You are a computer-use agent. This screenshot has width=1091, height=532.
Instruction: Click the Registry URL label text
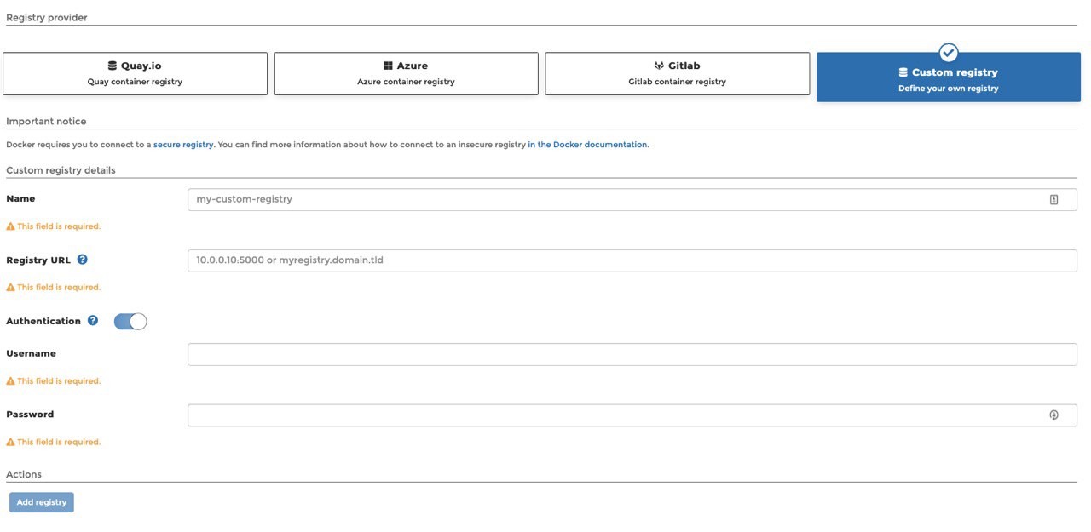click(38, 260)
